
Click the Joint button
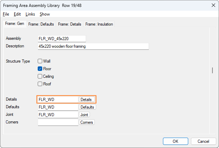tap(84, 115)
